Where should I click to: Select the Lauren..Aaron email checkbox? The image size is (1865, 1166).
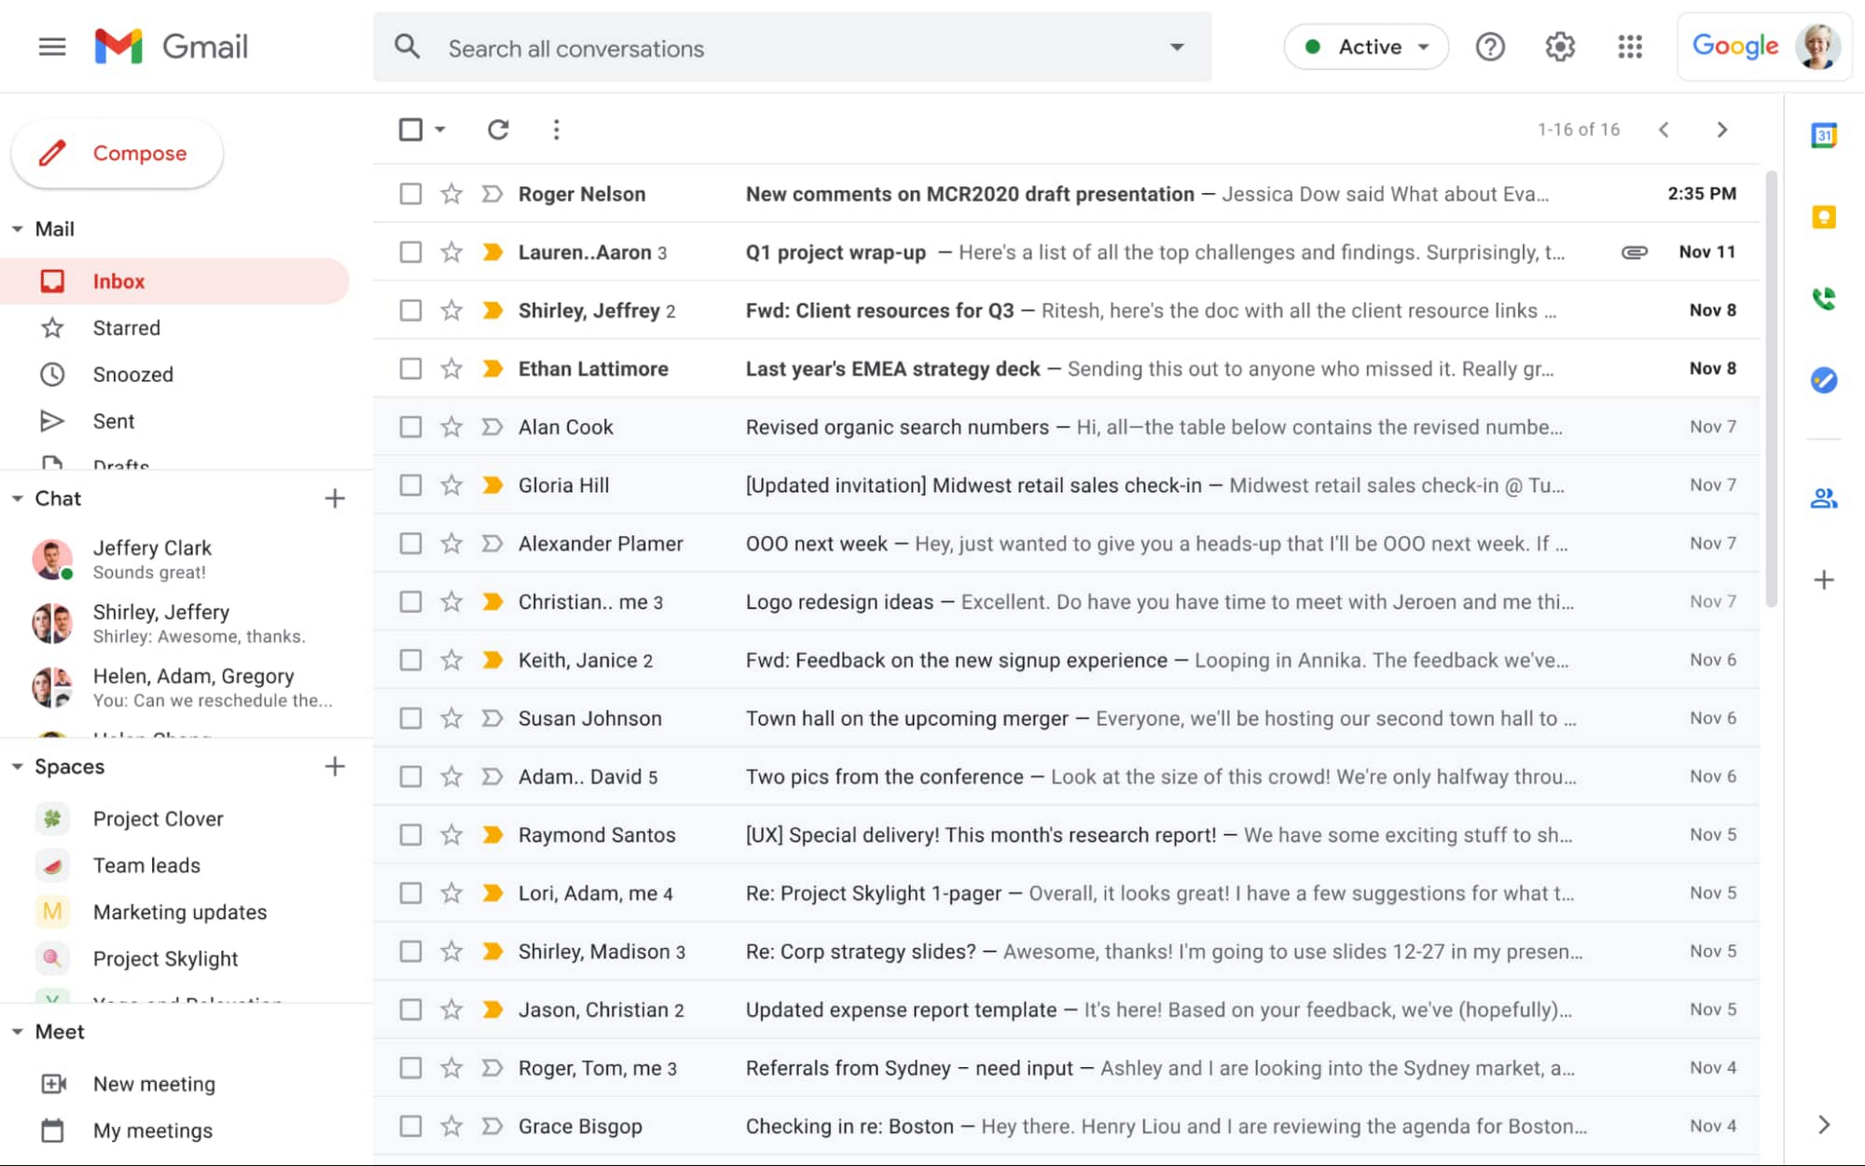point(410,253)
